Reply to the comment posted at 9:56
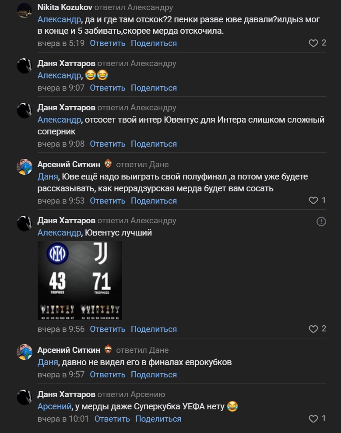Screen dimensions: 341x433 (108, 329)
